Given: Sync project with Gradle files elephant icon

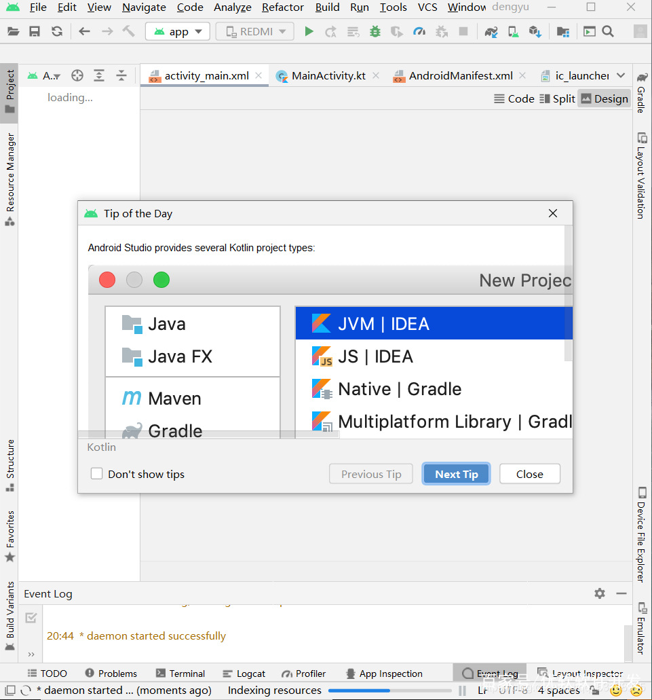Looking at the screenshot, I should pos(491,32).
